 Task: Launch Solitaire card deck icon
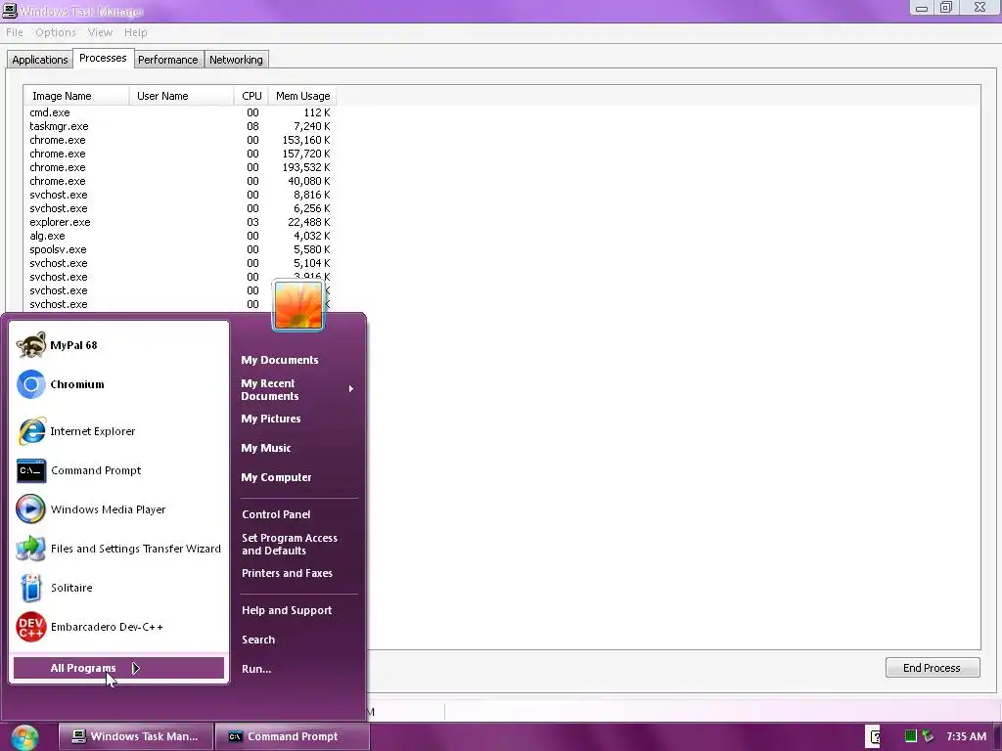(30, 588)
